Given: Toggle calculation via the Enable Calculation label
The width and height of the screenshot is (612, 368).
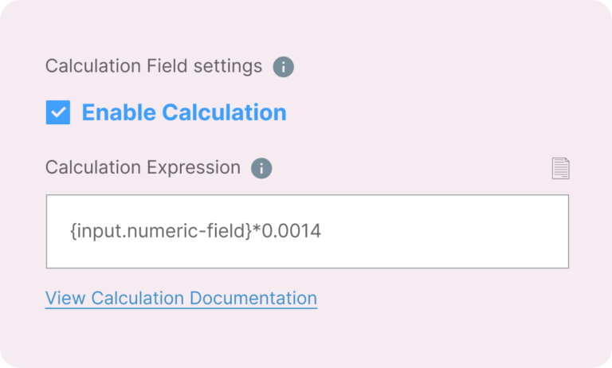Looking at the screenshot, I should point(184,113).
